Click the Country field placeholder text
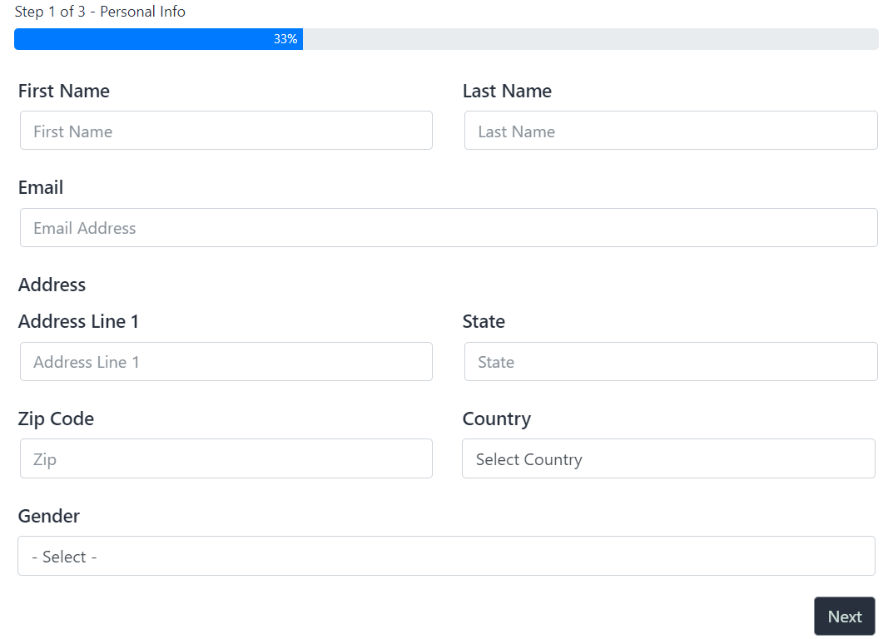Viewport: 893px width, 639px height. pos(528,458)
